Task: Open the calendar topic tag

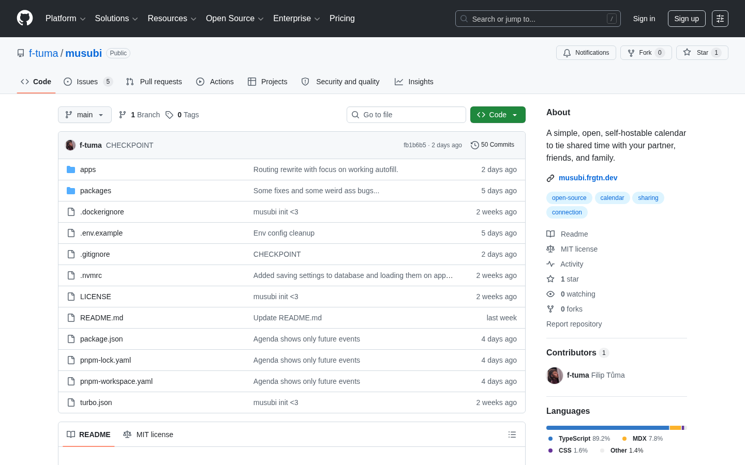Action: point(612,198)
